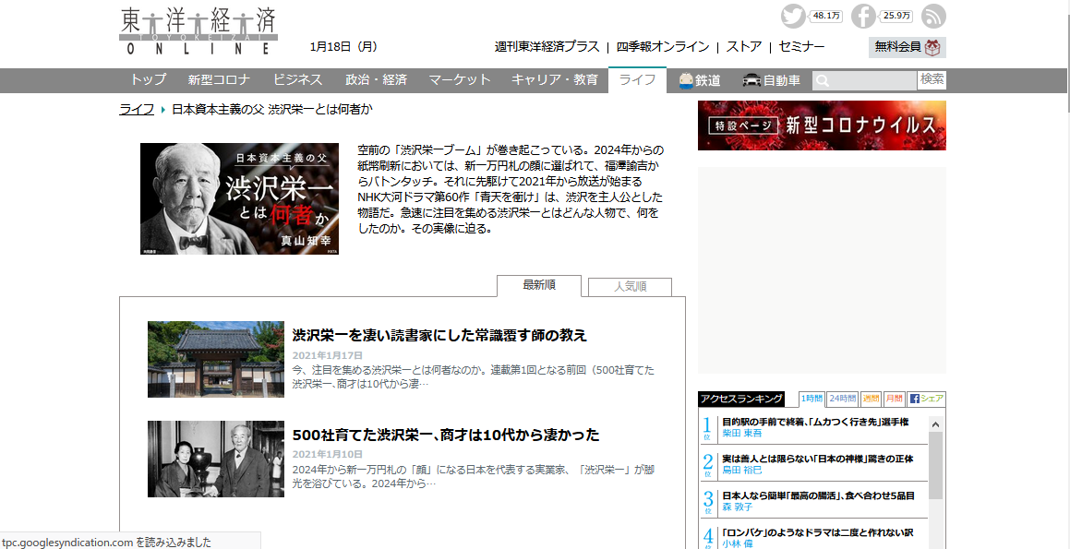Open the 新型コロナウイルス special page banner
Image resolution: width=1070 pixels, height=549 pixels.
(x=822, y=125)
